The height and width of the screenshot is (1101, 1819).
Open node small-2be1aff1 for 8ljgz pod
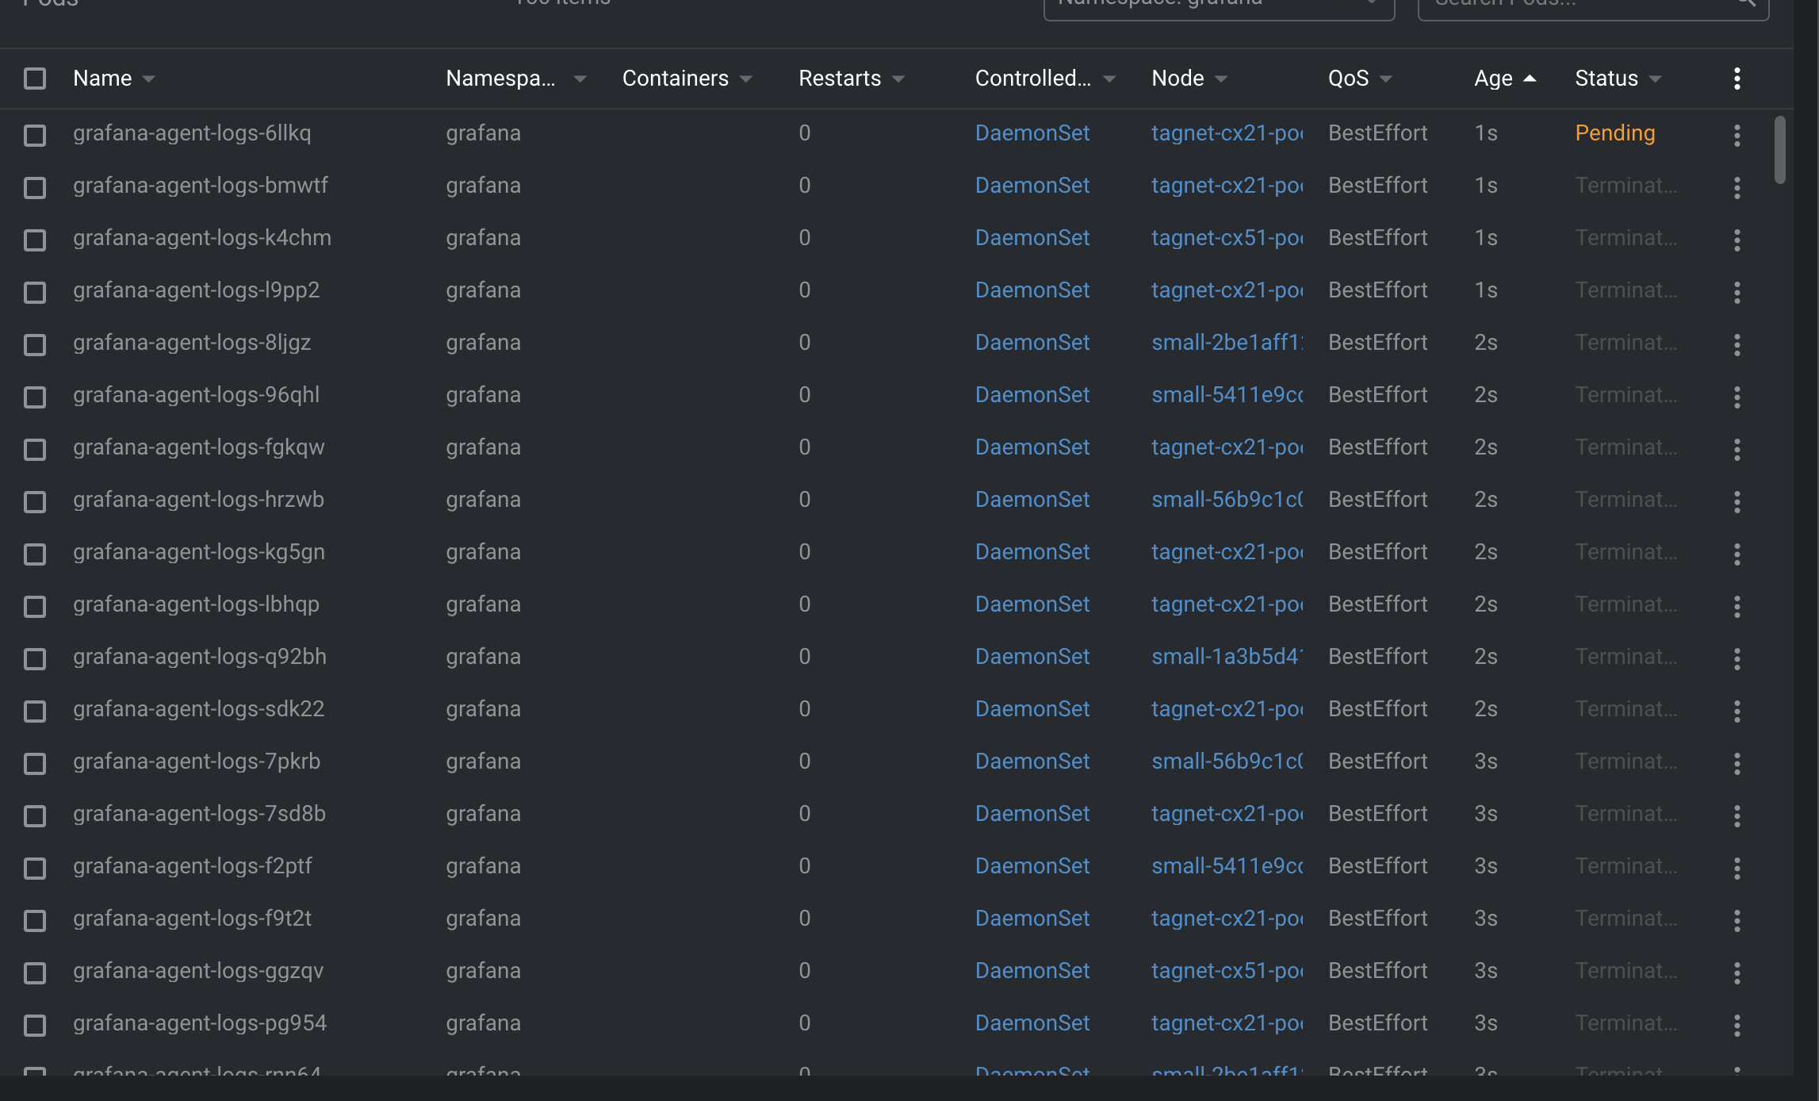[1227, 342]
